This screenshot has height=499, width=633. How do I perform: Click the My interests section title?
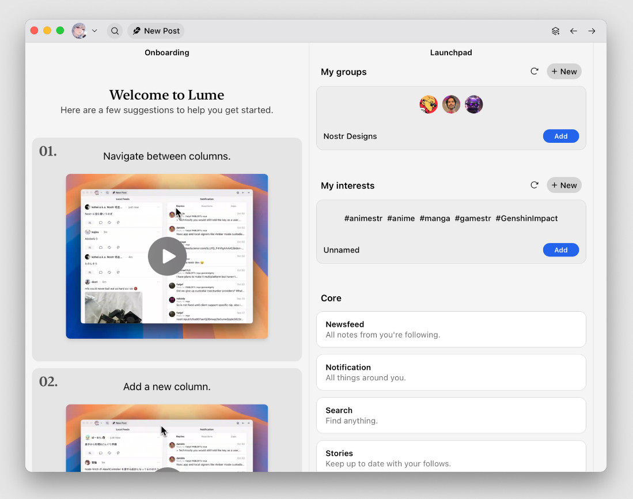pyautogui.click(x=347, y=186)
